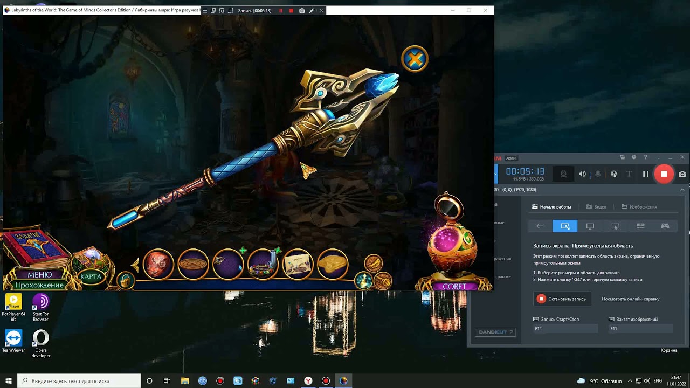Open overlay recording bar hamburger menu
This screenshot has height=388, width=690.
click(x=205, y=11)
